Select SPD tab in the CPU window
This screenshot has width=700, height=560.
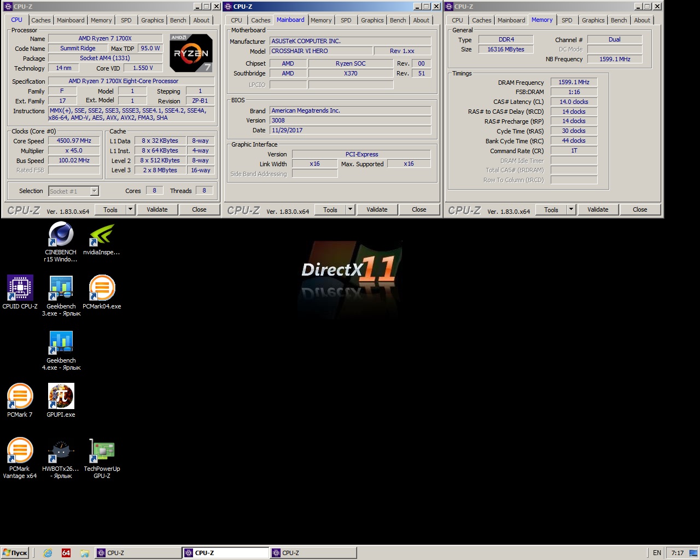[126, 20]
